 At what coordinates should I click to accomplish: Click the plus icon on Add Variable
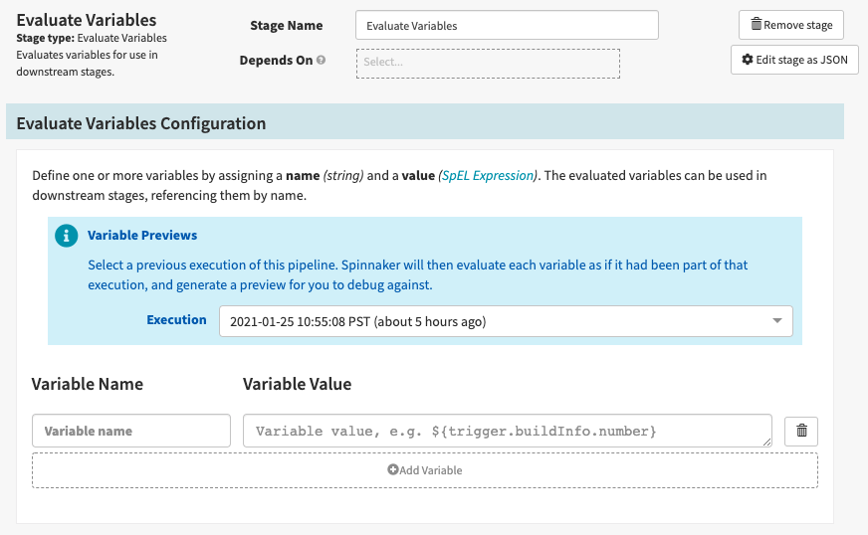coord(393,470)
